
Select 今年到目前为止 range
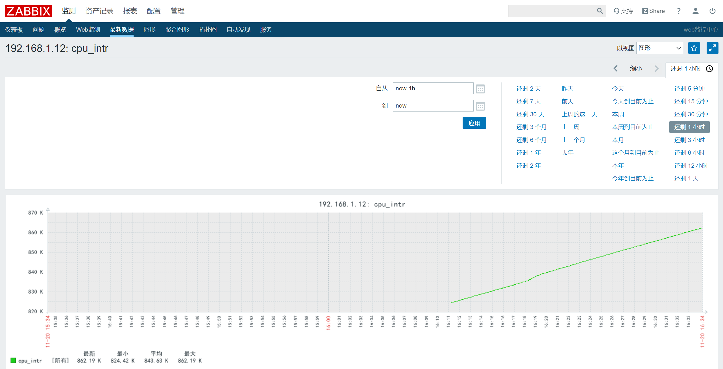(633, 178)
